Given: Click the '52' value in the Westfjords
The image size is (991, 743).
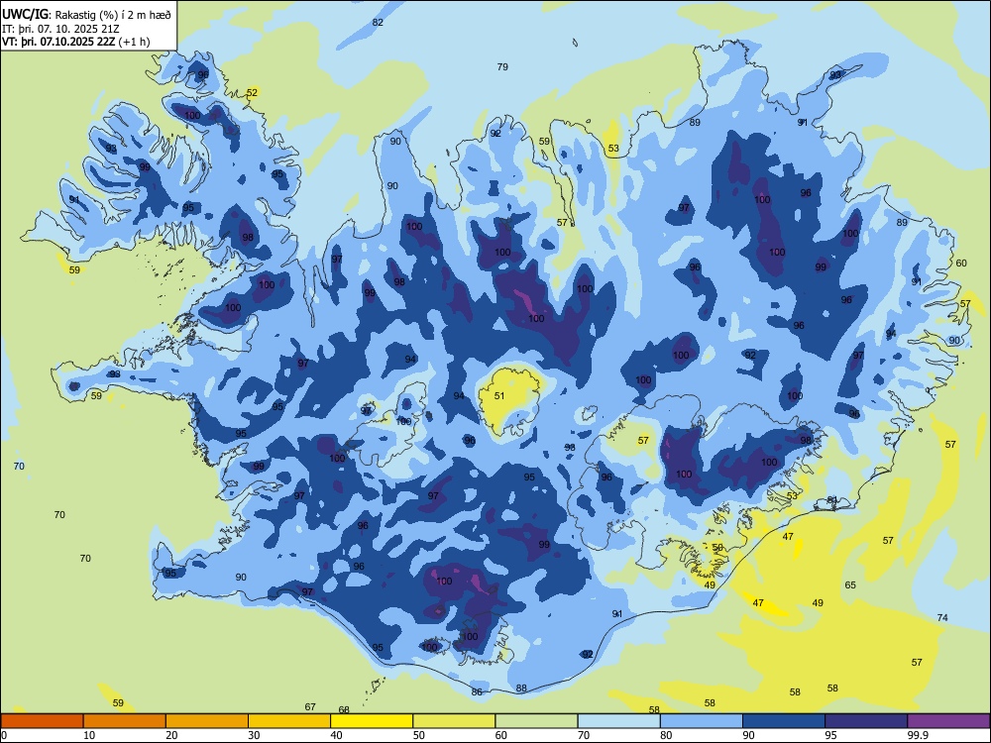Looking at the screenshot, I should pyautogui.click(x=252, y=92).
